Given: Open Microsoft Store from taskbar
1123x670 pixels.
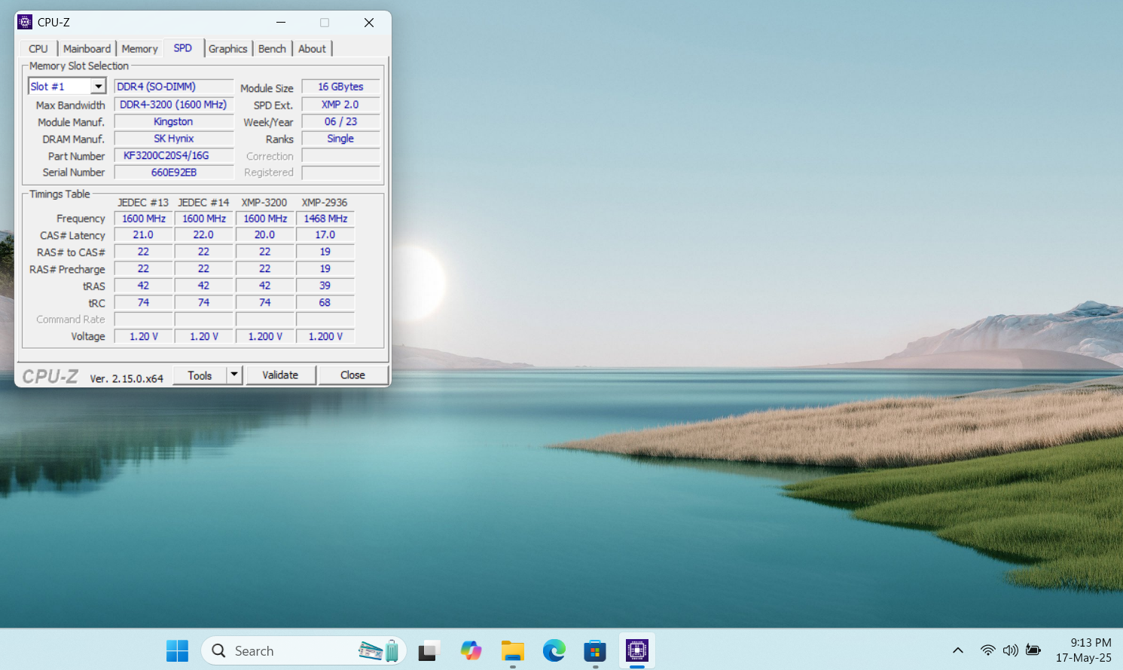Looking at the screenshot, I should tap(595, 650).
